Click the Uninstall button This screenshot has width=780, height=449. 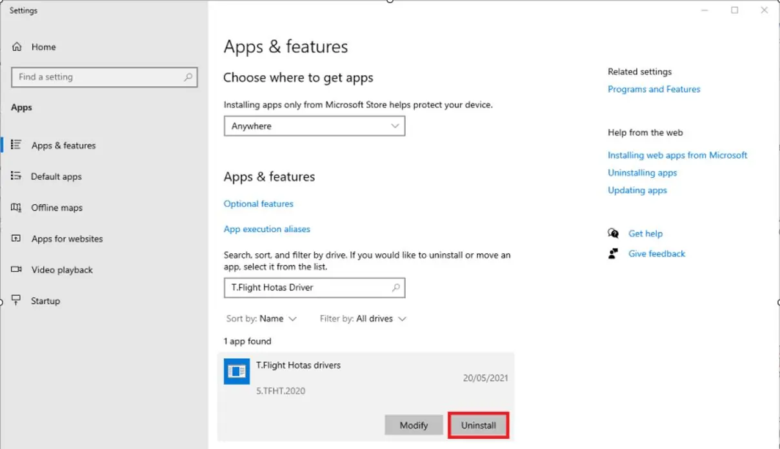pyautogui.click(x=479, y=425)
